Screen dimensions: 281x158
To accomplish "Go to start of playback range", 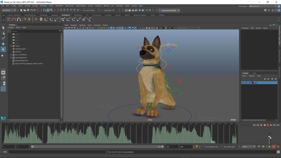I will tap(254, 125).
